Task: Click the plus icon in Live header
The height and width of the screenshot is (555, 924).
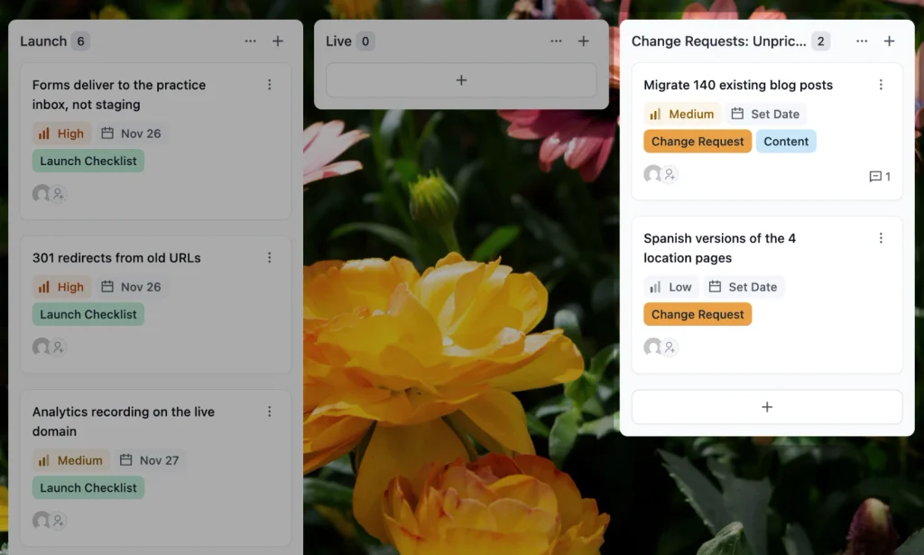Action: click(x=584, y=42)
